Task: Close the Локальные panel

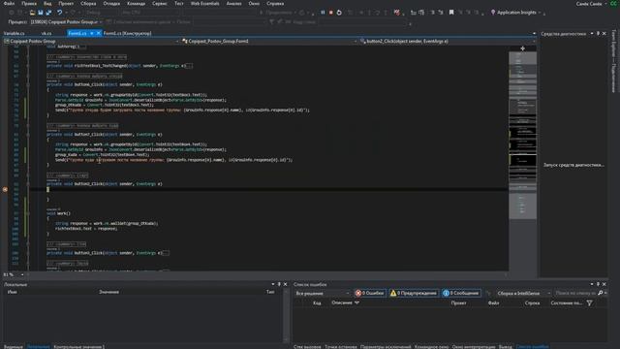Action: (285, 284)
